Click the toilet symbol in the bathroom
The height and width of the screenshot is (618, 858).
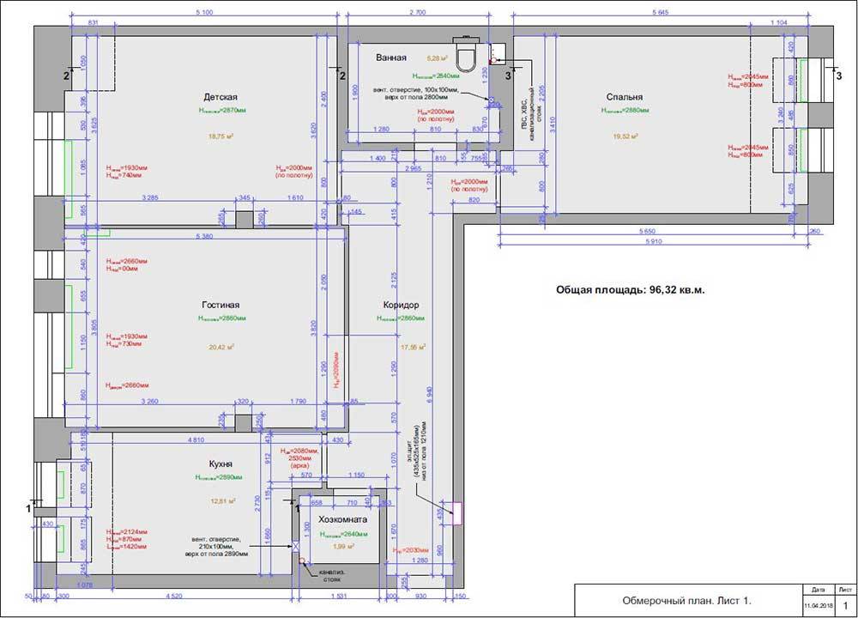[466, 53]
